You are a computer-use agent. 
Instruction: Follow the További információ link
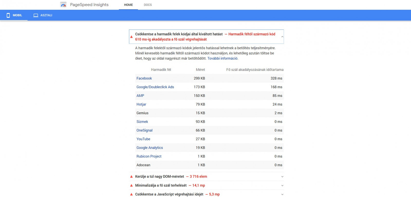tap(222, 58)
